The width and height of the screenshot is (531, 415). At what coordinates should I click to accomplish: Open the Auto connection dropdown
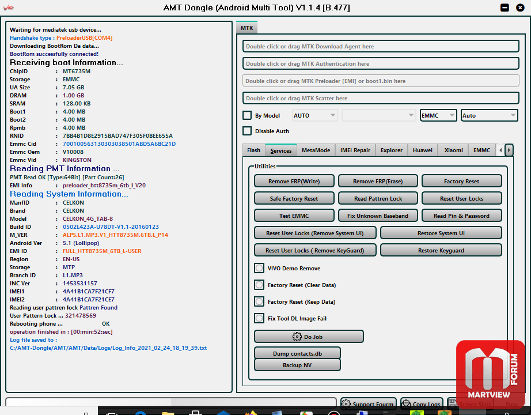[490, 115]
